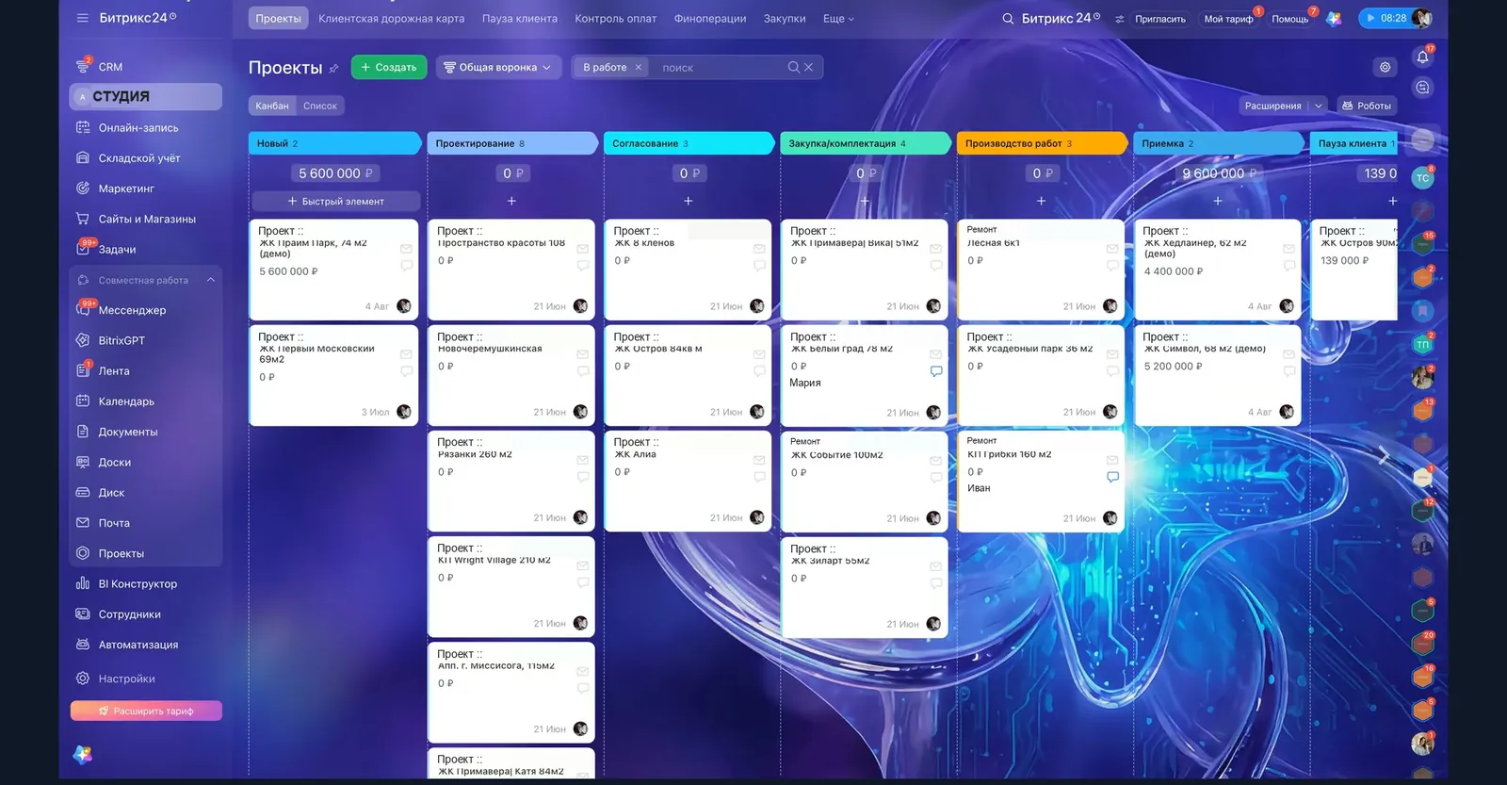The height and width of the screenshot is (785, 1507).
Task: Click the Роботы button
Action: [x=1366, y=106]
